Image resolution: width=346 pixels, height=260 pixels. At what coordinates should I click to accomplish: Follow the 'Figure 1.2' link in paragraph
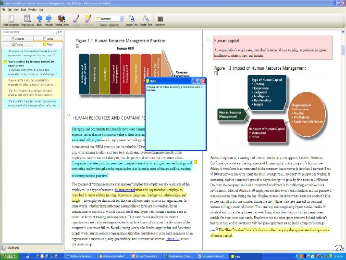[173, 239]
